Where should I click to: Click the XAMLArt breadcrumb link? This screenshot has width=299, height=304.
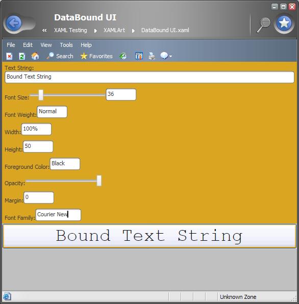pyautogui.click(x=114, y=30)
